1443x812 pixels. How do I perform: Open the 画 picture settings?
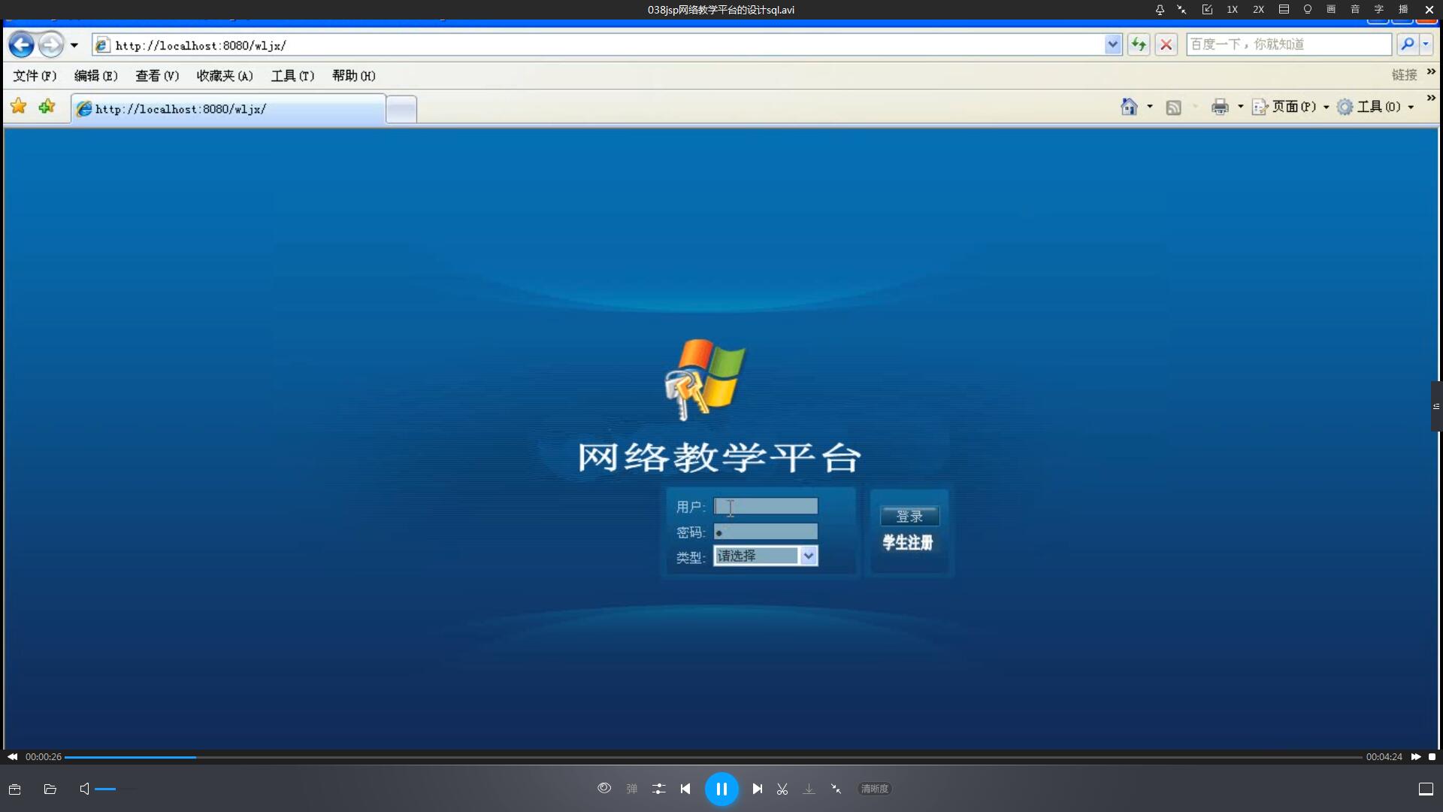pyautogui.click(x=1331, y=10)
